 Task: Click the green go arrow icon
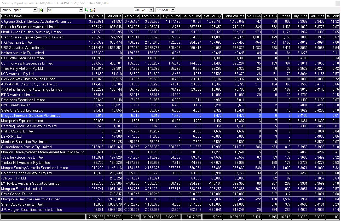tap(87, 10)
